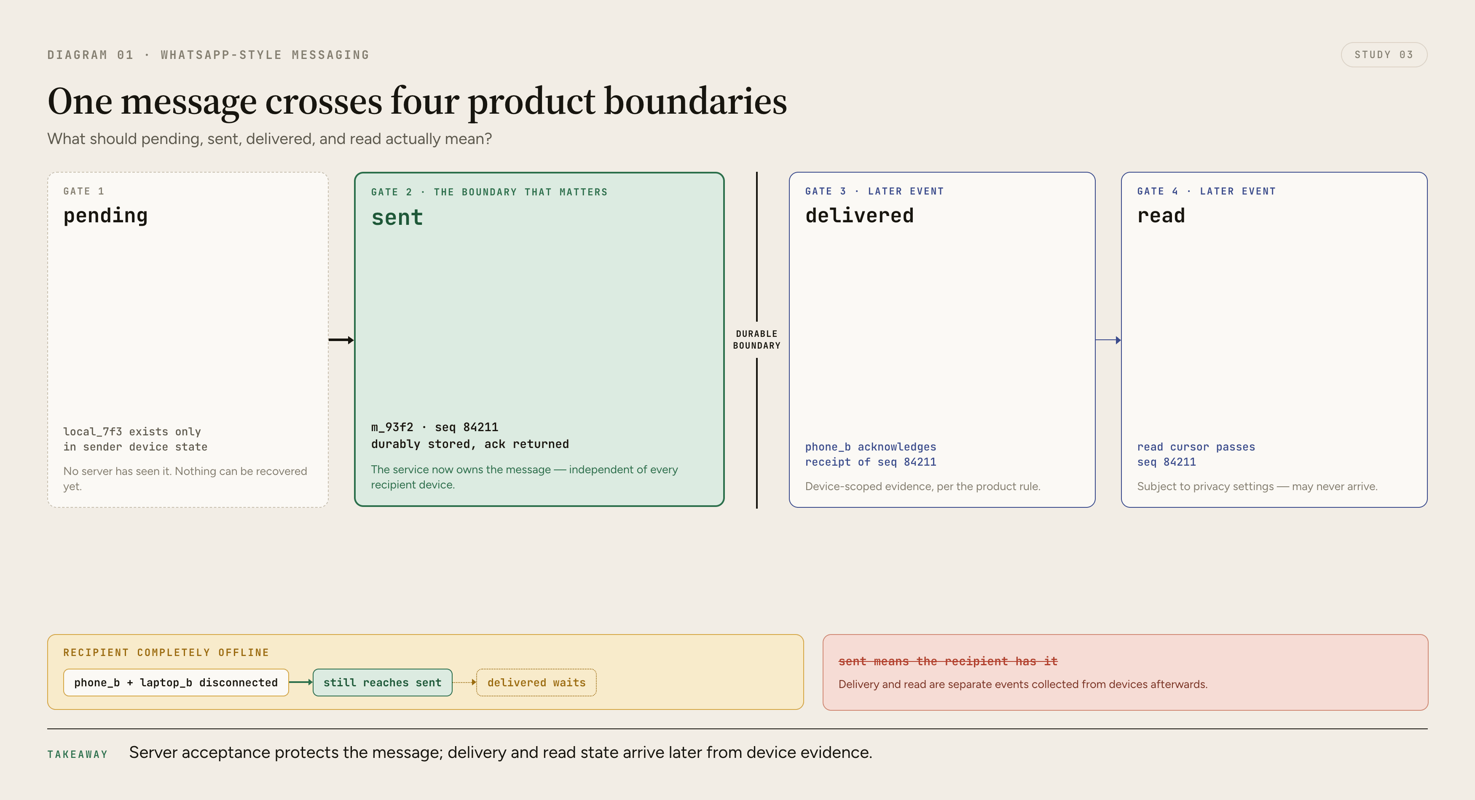This screenshot has width=1475, height=800.
Task: Click 'Subject to privacy settings' note
Action: [1257, 486]
